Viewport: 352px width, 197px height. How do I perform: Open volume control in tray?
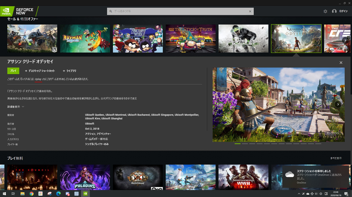pyautogui.click(x=317, y=194)
